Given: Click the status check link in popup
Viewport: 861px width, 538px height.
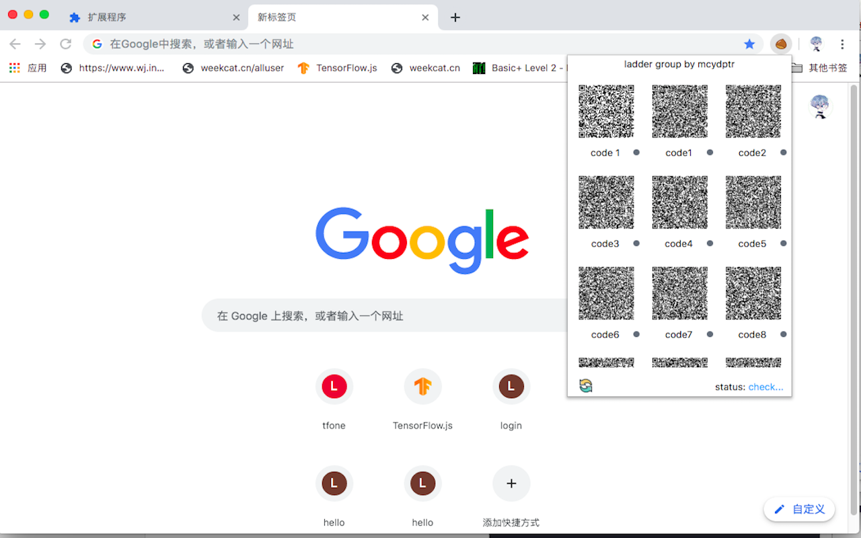Looking at the screenshot, I should (765, 387).
